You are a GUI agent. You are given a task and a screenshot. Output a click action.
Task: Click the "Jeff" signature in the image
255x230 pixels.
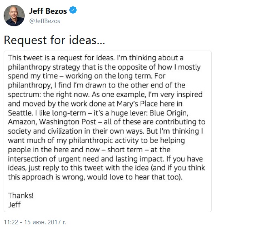click(15, 204)
